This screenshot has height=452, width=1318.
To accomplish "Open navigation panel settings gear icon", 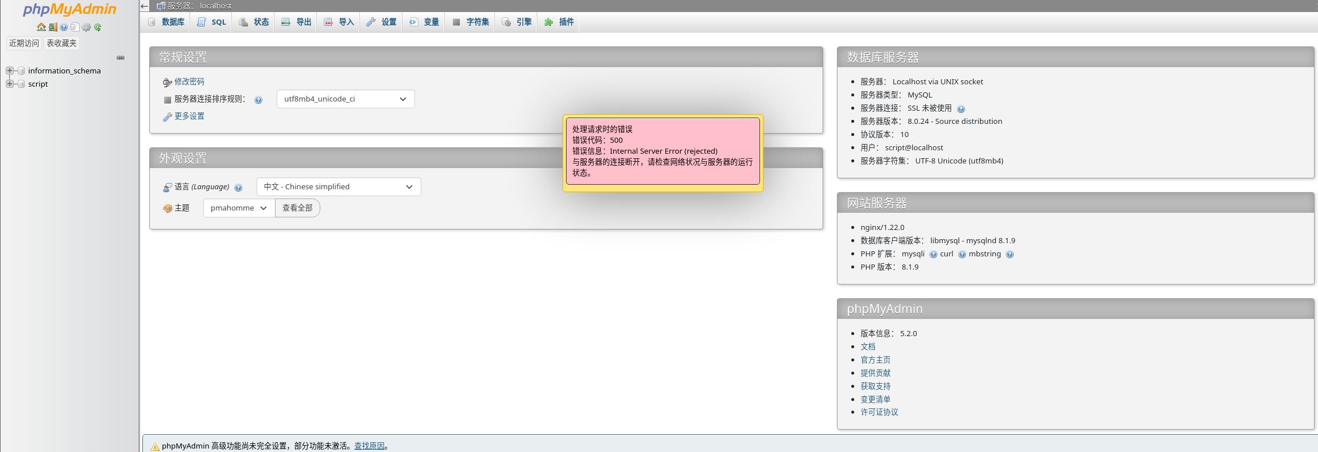I will tap(87, 27).
